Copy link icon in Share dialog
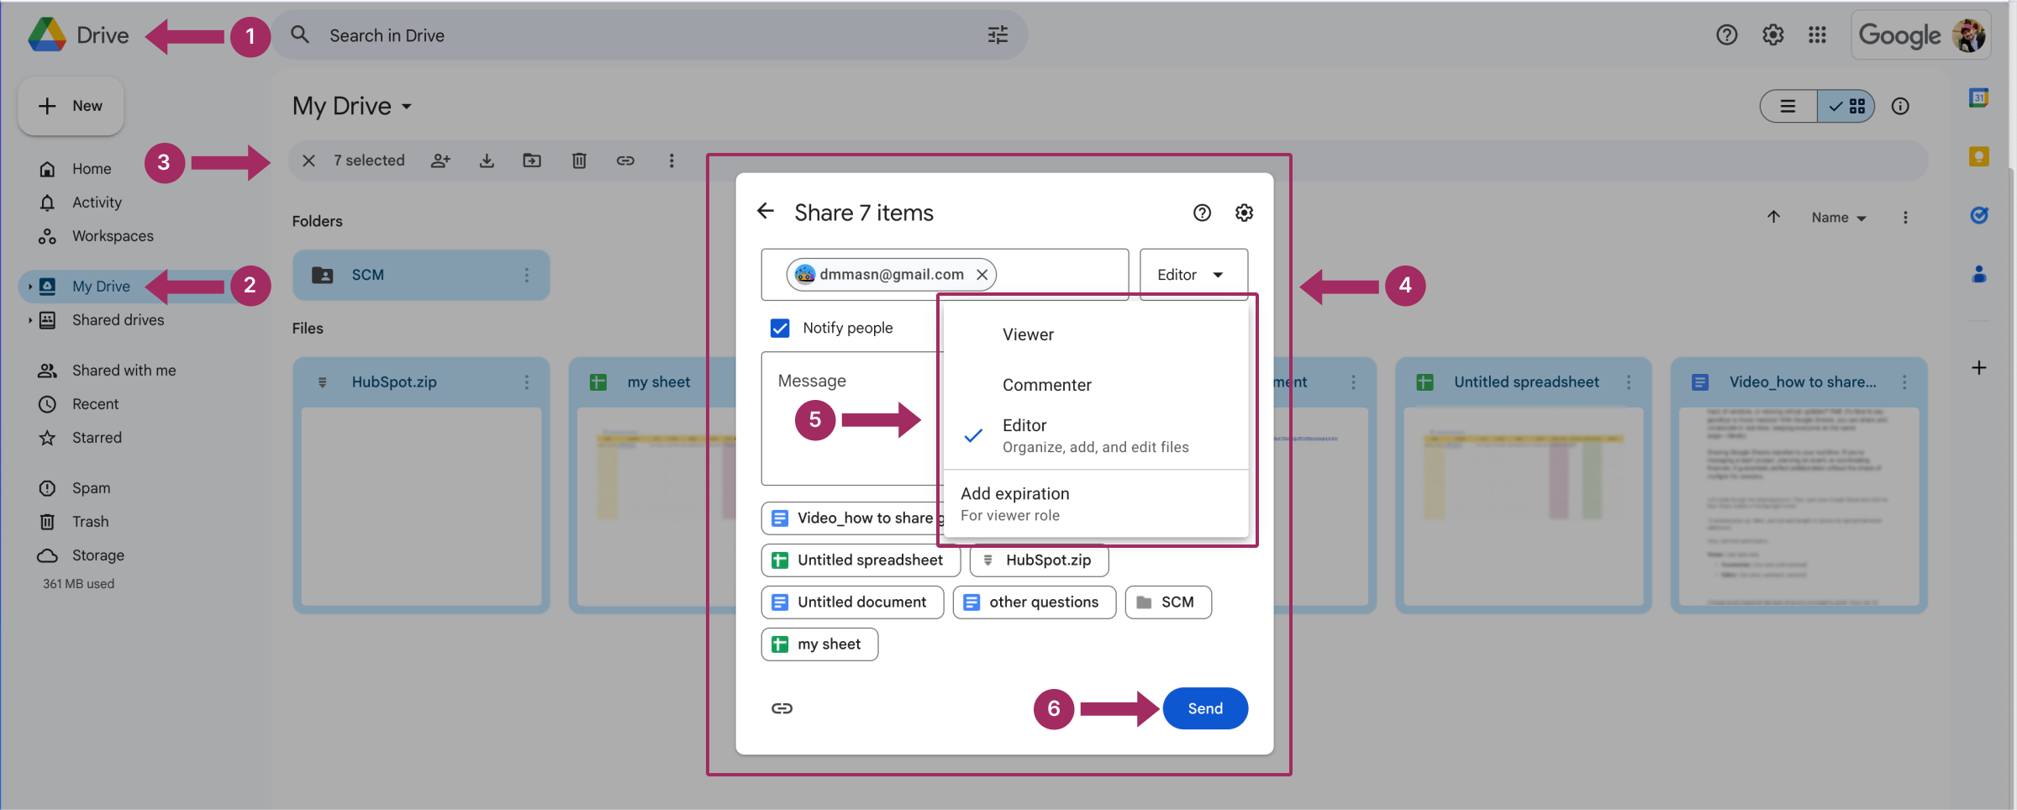Screen dimensions: 2017x810 [782, 708]
